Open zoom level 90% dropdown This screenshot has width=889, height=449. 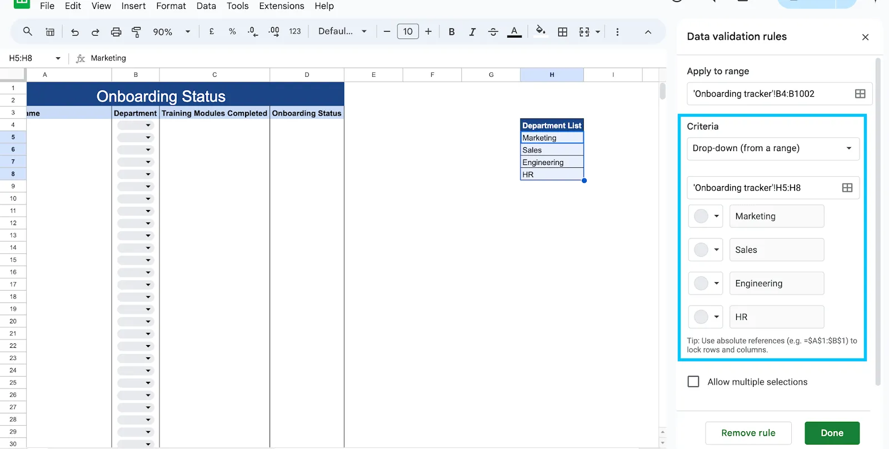coord(171,32)
